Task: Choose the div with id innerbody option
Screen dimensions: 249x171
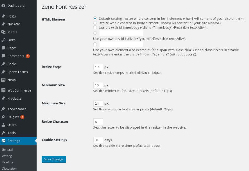Action: (95, 27)
